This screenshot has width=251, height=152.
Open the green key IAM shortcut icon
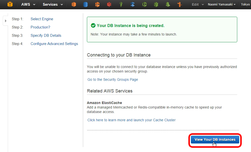point(121,4)
